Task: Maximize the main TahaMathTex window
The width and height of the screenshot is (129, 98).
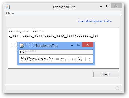Action: pos(108,6)
